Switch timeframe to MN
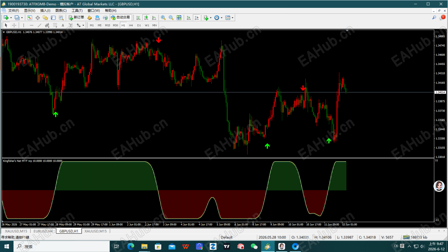The image size is (448, 252). [x=155, y=25]
